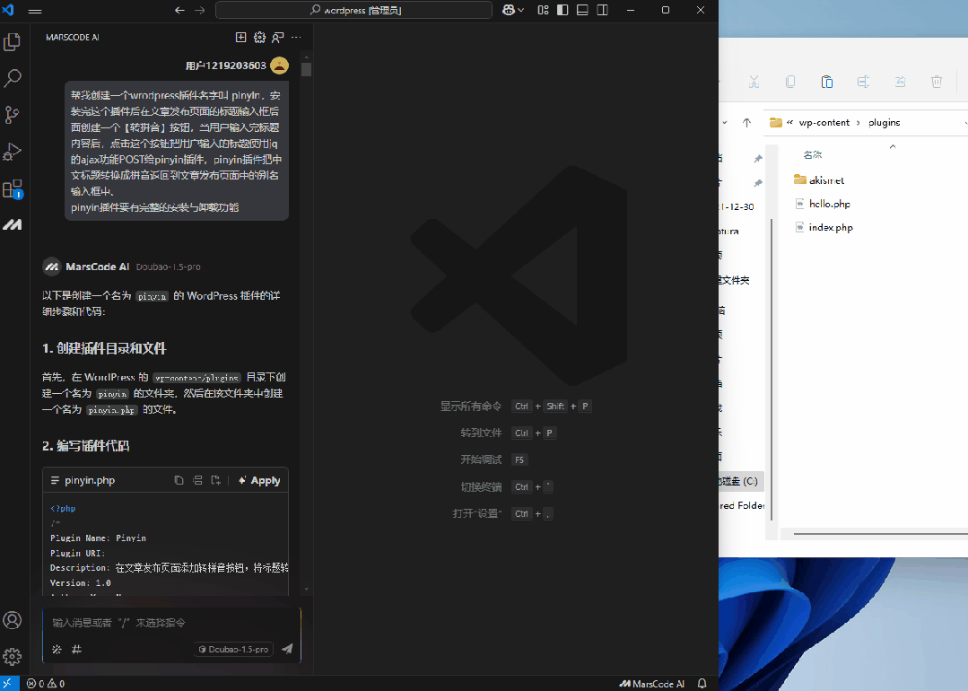968x691 pixels.
Task: Open notifications bell in status bar
Action: coord(702,684)
